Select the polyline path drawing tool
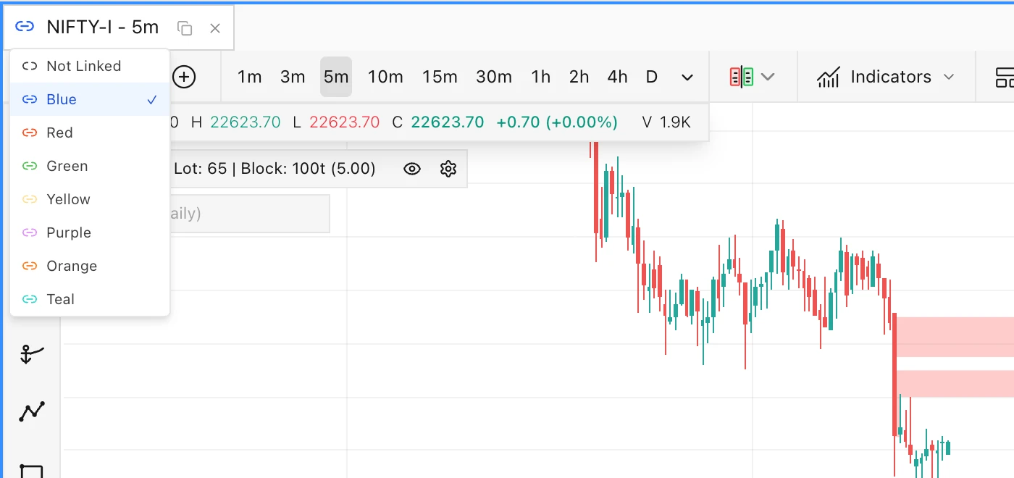Viewport: 1014px width, 478px height. [31, 411]
